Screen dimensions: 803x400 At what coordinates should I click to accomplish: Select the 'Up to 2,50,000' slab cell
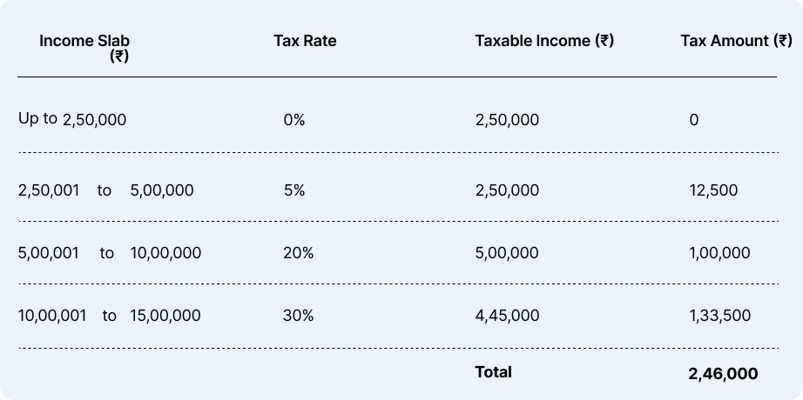point(72,119)
